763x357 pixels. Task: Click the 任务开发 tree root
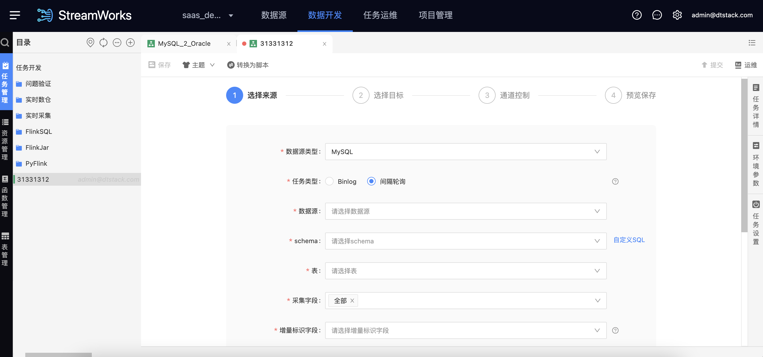pyautogui.click(x=29, y=68)
